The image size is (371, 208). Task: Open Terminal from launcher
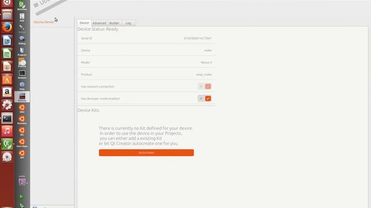point(7,118)
